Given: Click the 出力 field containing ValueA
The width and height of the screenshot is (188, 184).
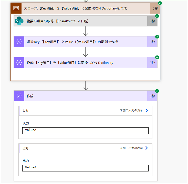Looking at the screenshot, I should [x=85, y=168].
